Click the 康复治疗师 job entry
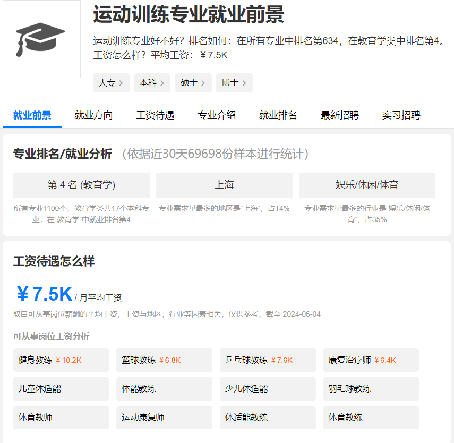The width and height of the screenshot is (454, 443). pos(371,360)
